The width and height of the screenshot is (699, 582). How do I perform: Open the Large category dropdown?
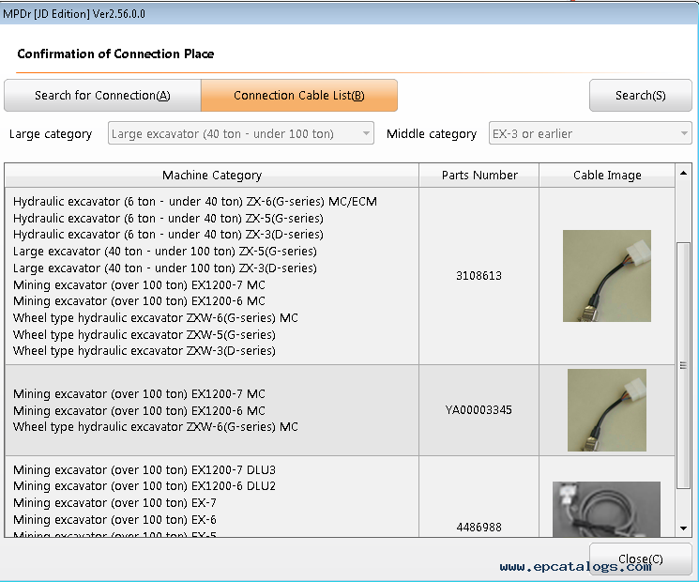tap(240, 134)
